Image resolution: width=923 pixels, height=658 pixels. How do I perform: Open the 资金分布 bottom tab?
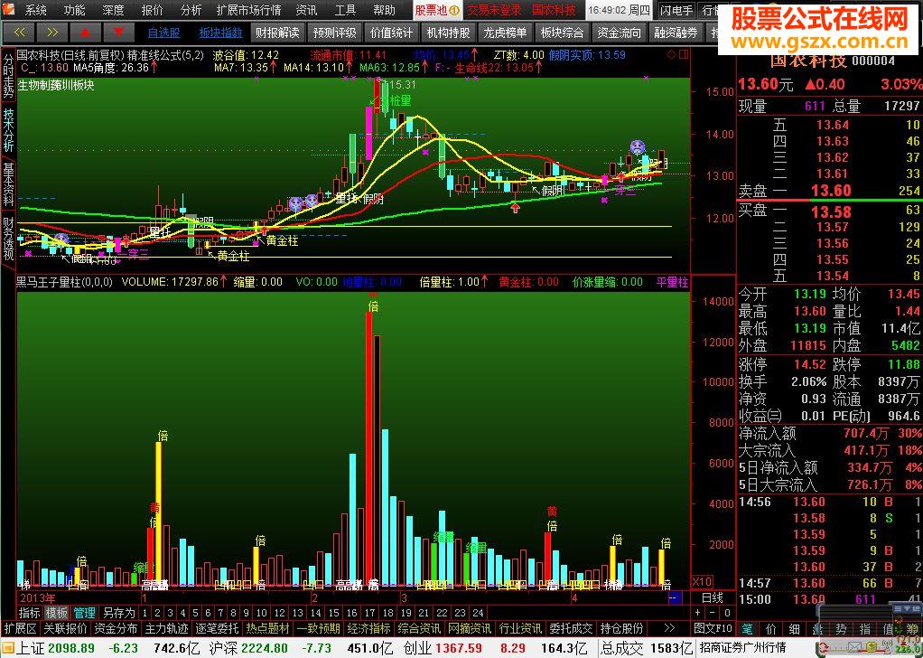[117, 629]
